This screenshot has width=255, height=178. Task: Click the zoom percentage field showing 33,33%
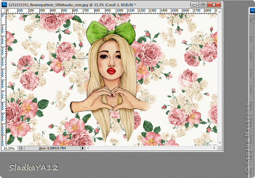(x=9, y=148)
